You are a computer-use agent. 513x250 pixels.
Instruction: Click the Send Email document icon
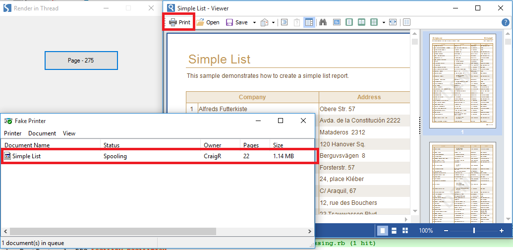(x=264, y=22)
